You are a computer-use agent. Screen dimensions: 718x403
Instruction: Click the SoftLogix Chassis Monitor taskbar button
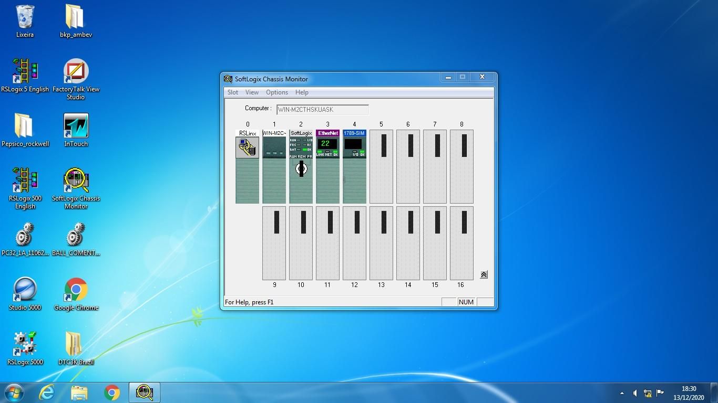click(145, 393)
